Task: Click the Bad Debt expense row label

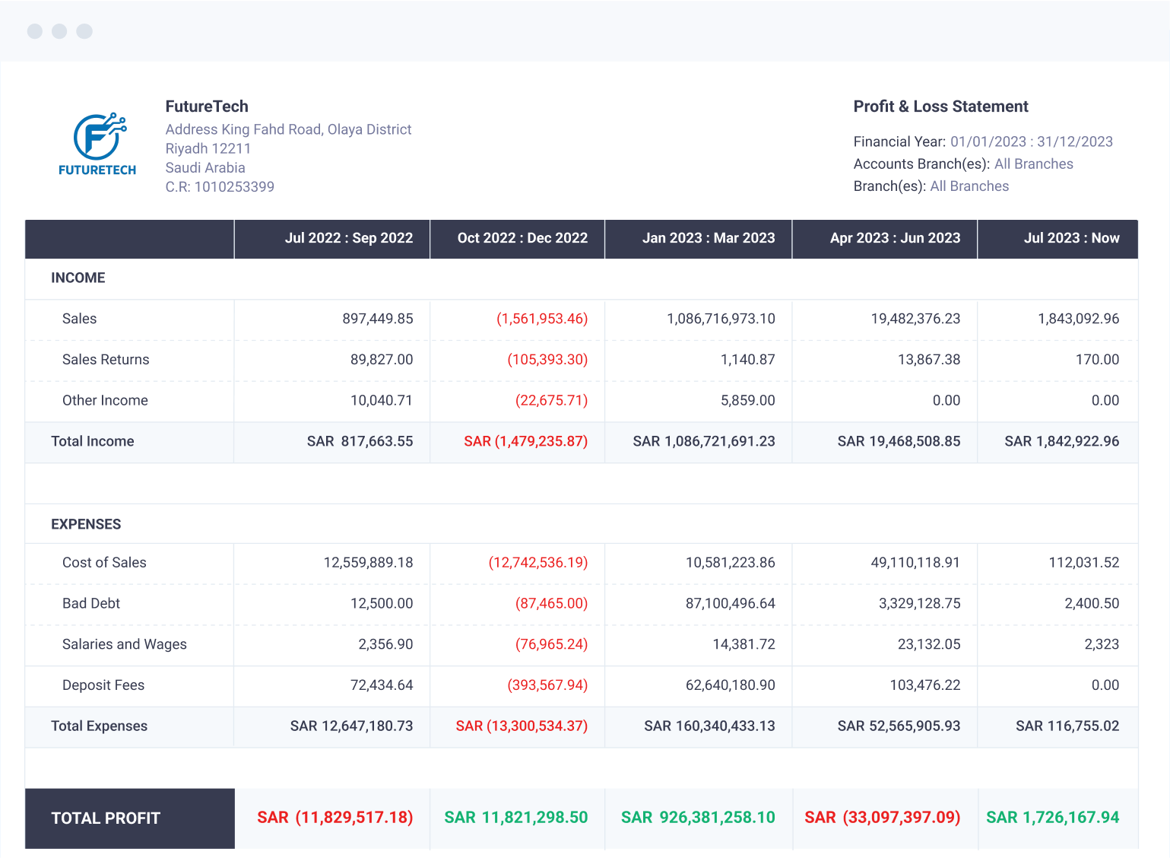Action: click(90, 603)
